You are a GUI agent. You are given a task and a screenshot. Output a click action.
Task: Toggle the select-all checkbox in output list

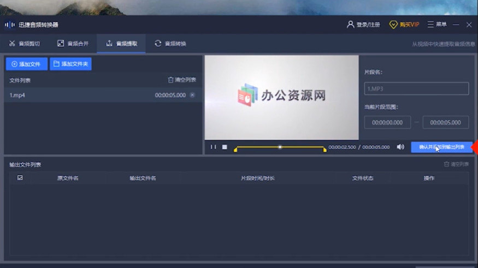(20, 178)
